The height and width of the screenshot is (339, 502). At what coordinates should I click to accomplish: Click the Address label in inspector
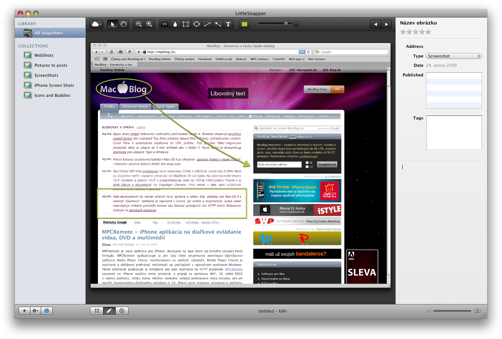tap(415, 46)
